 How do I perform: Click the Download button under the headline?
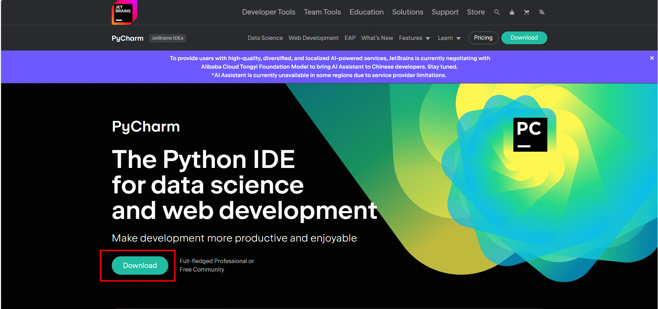click(x=140, y=266)
